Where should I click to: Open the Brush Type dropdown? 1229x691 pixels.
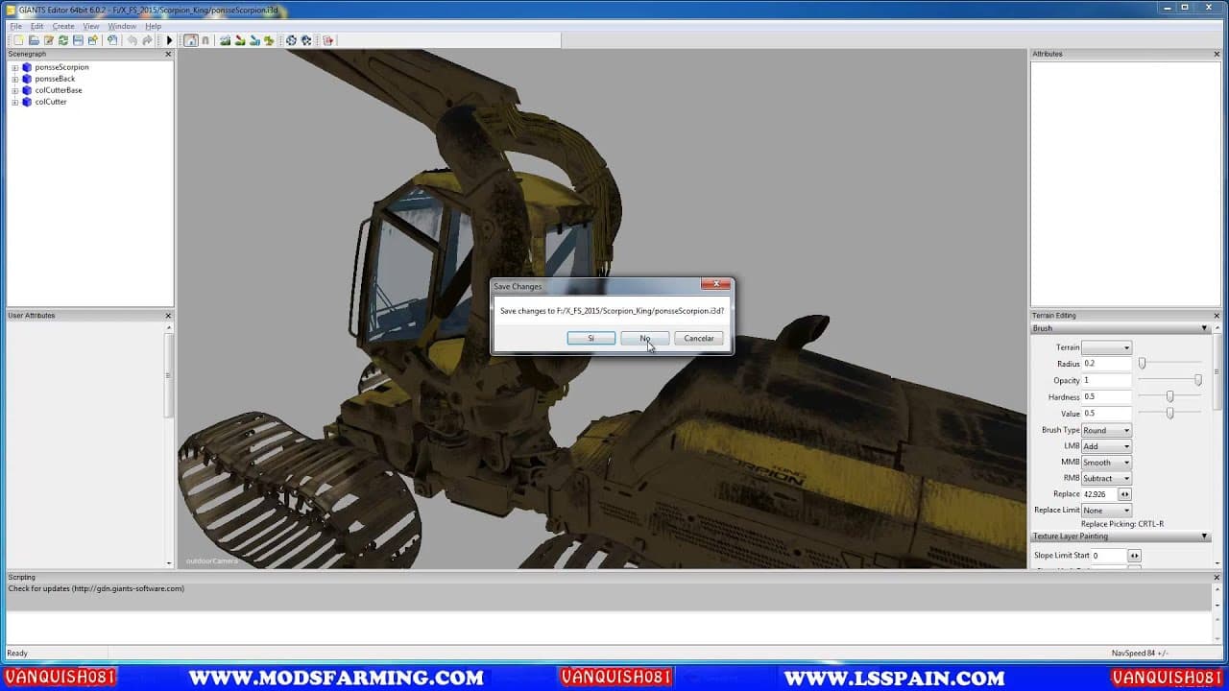[1106, 430]
